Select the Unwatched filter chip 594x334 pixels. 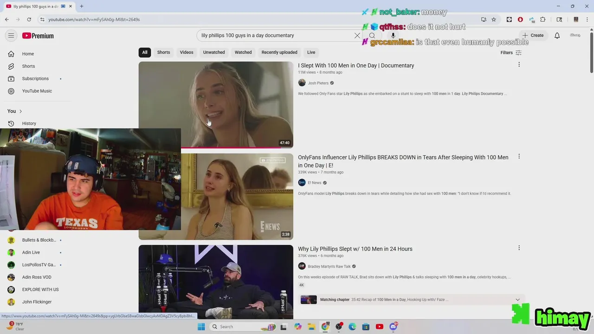214,52
